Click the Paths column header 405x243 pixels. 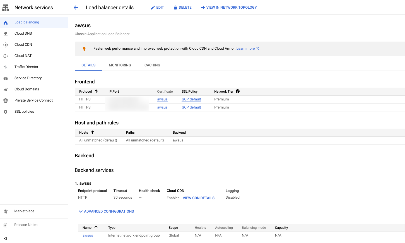130,133
